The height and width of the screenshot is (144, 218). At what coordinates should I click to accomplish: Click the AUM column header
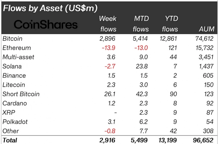pos(206,29)
